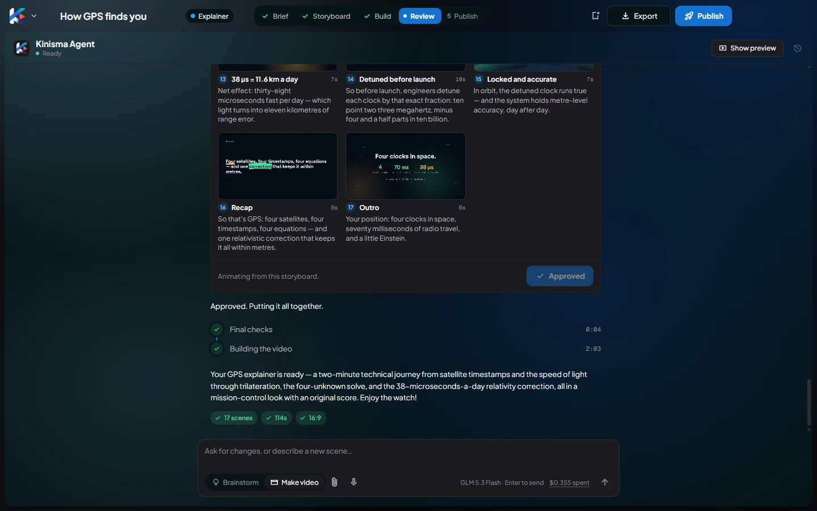
Task: Click the 17 scenes chip
Action: pos(234,418)
